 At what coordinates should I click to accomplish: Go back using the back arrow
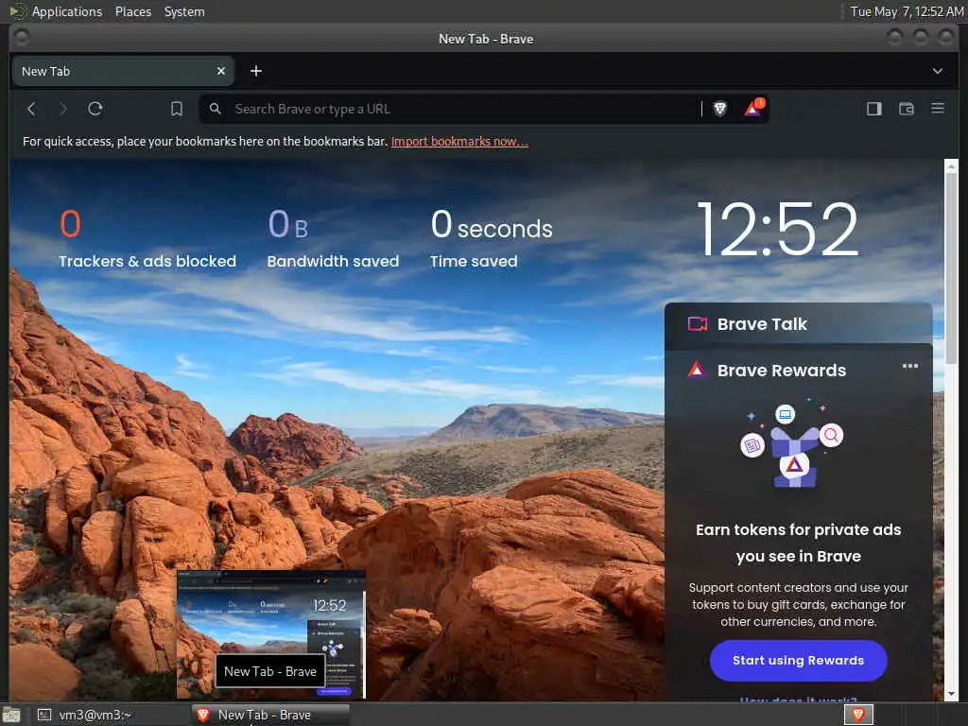click(x=31, y=110)
